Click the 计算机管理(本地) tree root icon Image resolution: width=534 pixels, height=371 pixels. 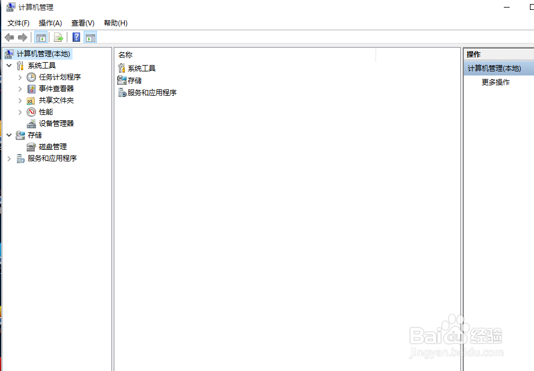tap(9, 54)
